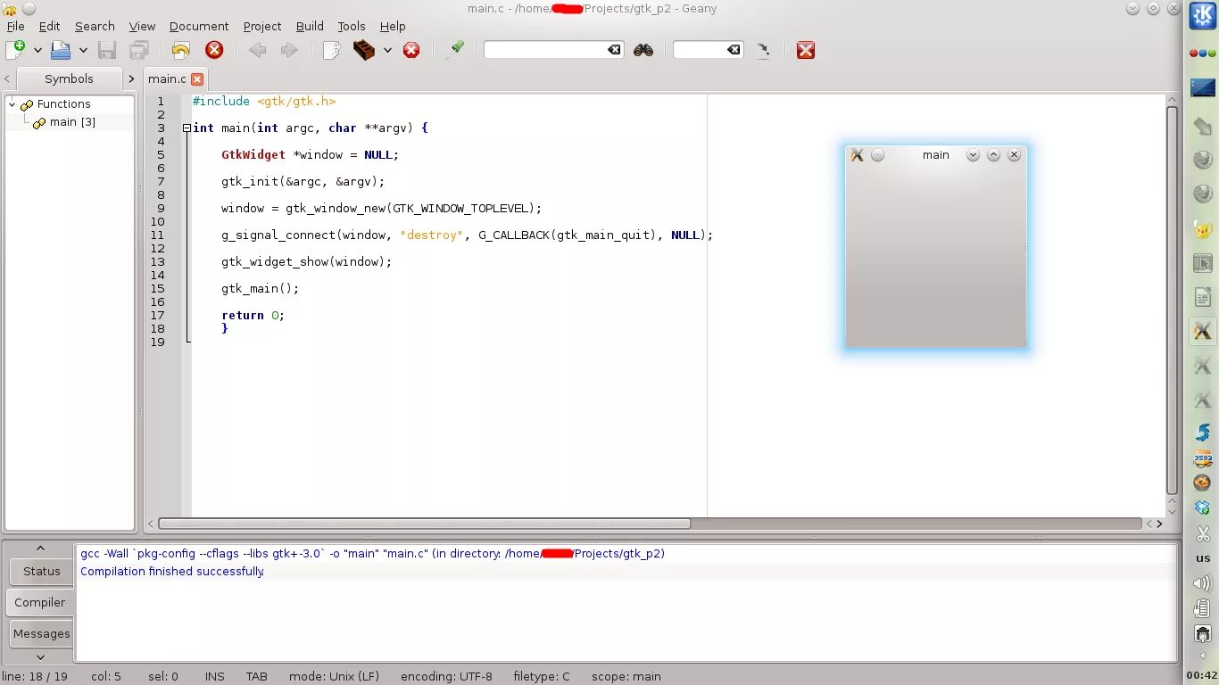Compile the current file icon
1219x685 pixels.
pyautogui.click(x=331, y=50)
